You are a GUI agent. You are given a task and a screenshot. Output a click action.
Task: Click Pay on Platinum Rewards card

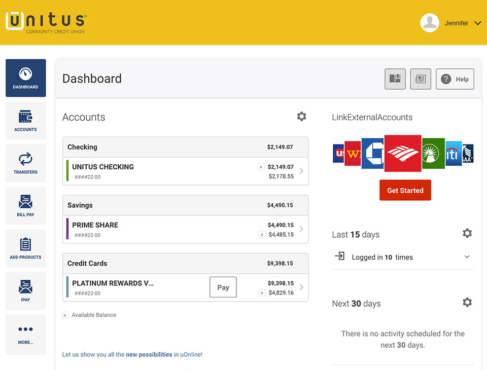[223, 287]
